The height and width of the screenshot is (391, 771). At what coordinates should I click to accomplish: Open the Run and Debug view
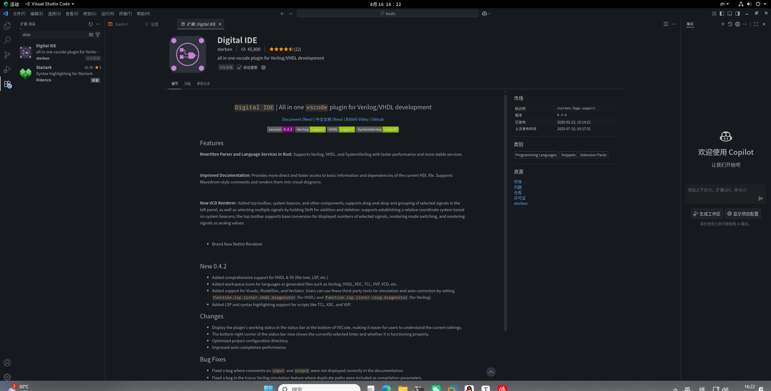[x=7, y=69]
